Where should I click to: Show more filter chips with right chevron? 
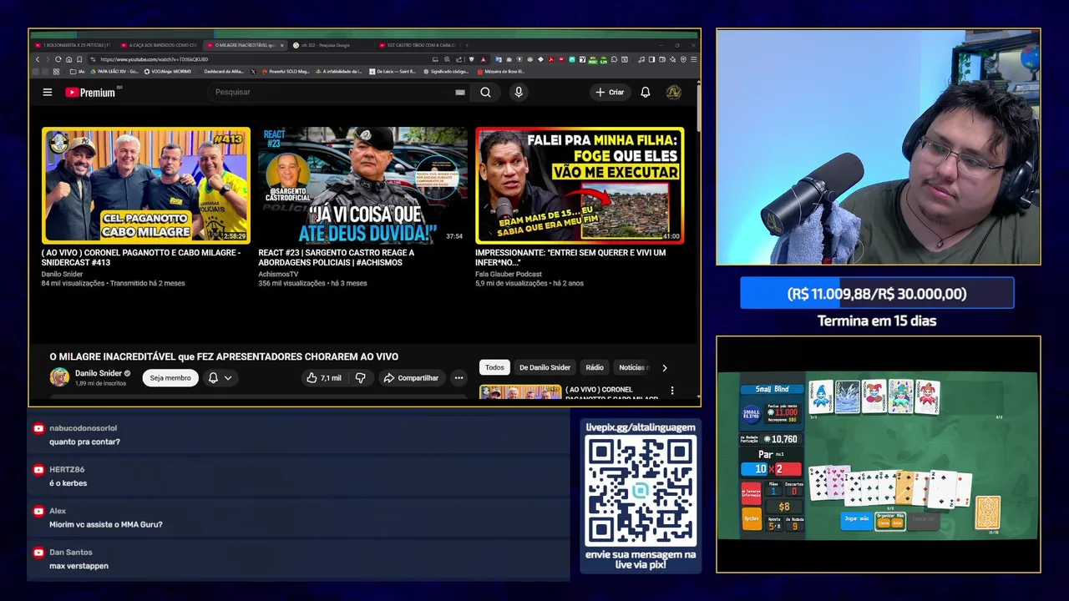point(665,367)
